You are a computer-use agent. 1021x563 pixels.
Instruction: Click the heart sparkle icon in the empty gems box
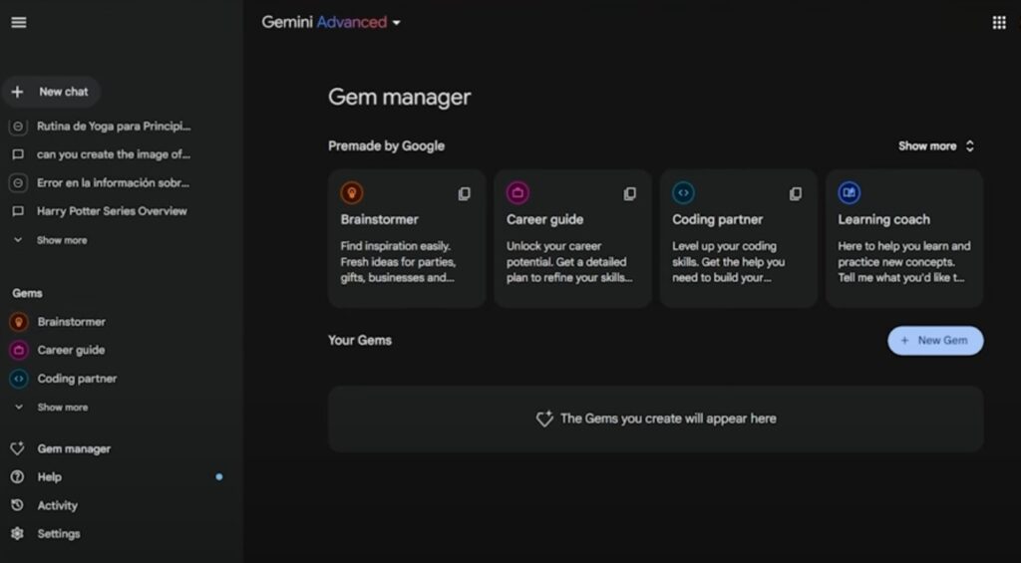click(x=544, y=419)
